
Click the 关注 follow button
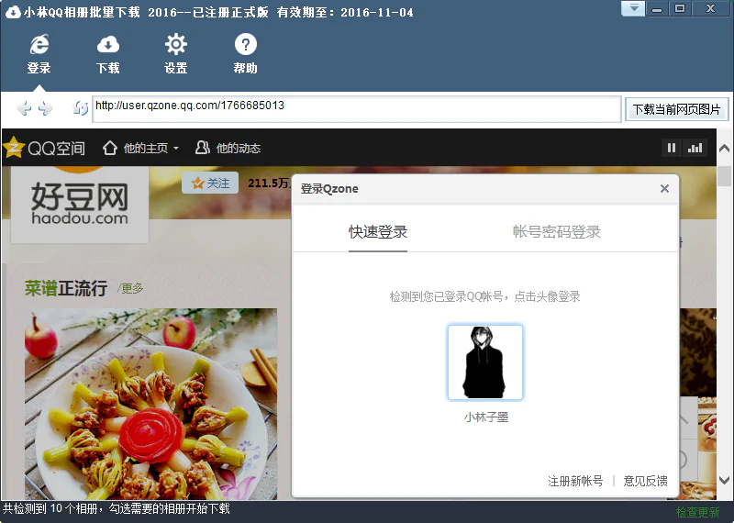pos(210,183)
